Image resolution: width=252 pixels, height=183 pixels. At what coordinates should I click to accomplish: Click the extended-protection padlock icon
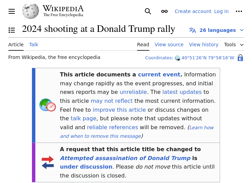coord(240,58)
